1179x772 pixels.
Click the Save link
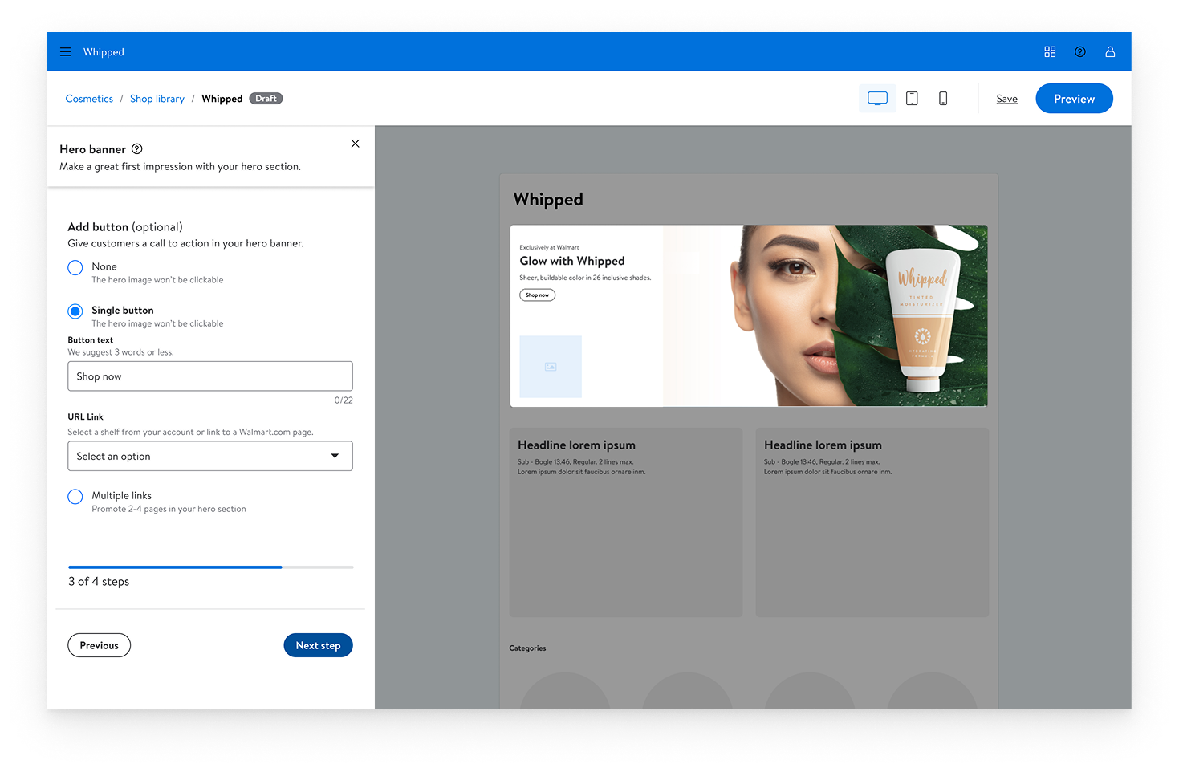coord(1006,99)
